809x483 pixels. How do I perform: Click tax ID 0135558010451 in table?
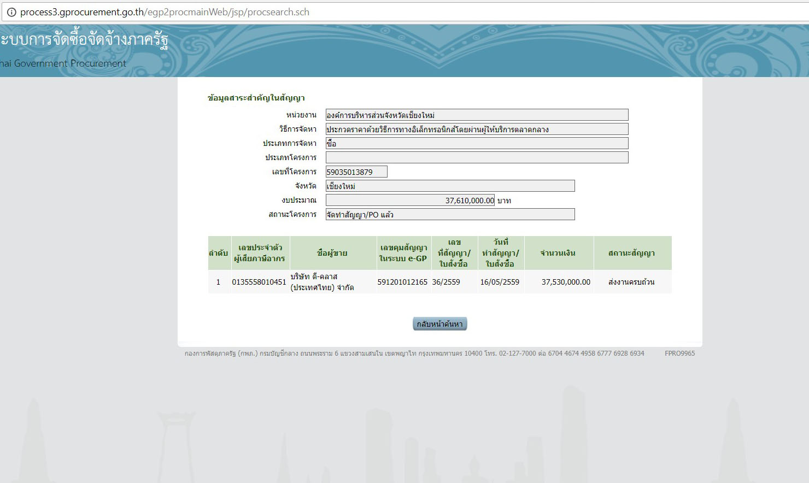pyautogui.click(x=259, y=282)
